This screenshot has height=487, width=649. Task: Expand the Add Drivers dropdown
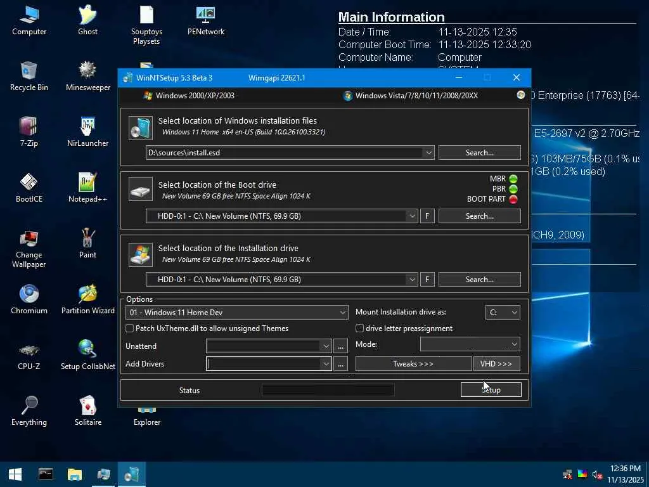[326, 364]
